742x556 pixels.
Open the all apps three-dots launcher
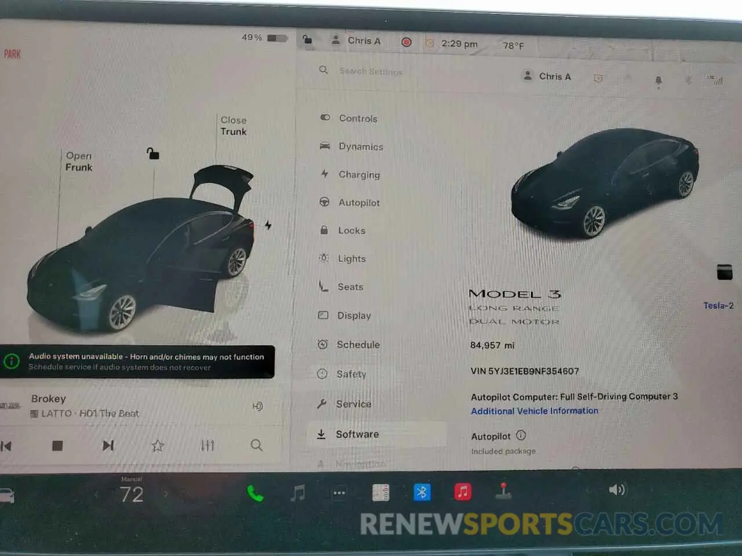coord(339,493)
